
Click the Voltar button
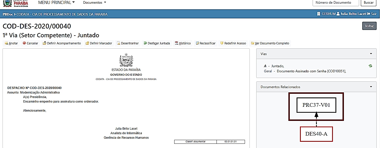click(x=369, y=26)
